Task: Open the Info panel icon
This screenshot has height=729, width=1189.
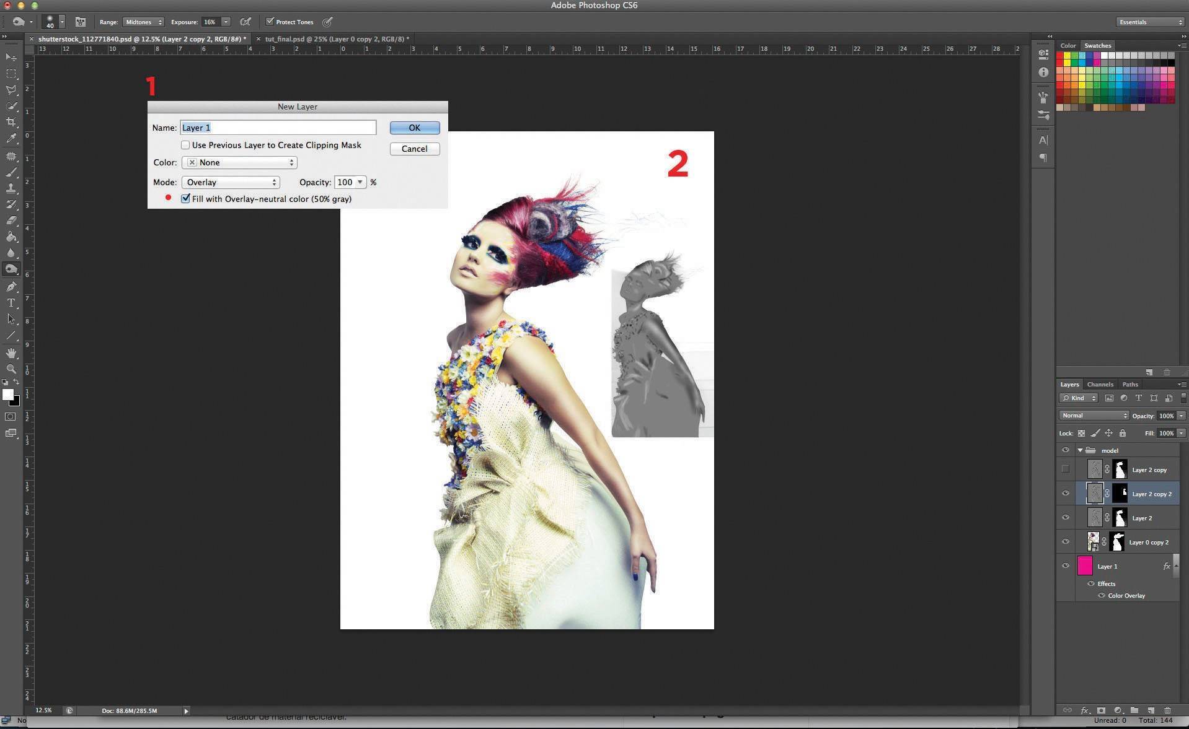Action: pyautogui.click(x=1043, y=72)
